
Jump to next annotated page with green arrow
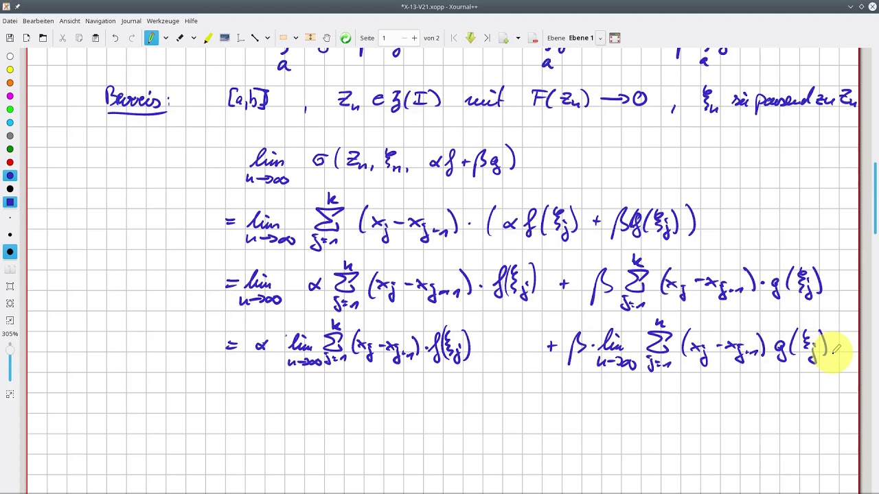click(x=470, y=38)
